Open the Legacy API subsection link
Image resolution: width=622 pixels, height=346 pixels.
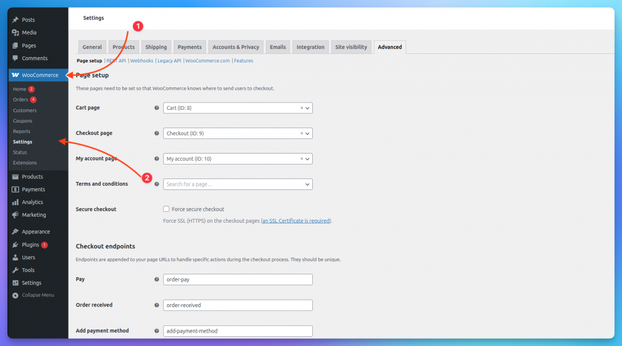(169, 61)
